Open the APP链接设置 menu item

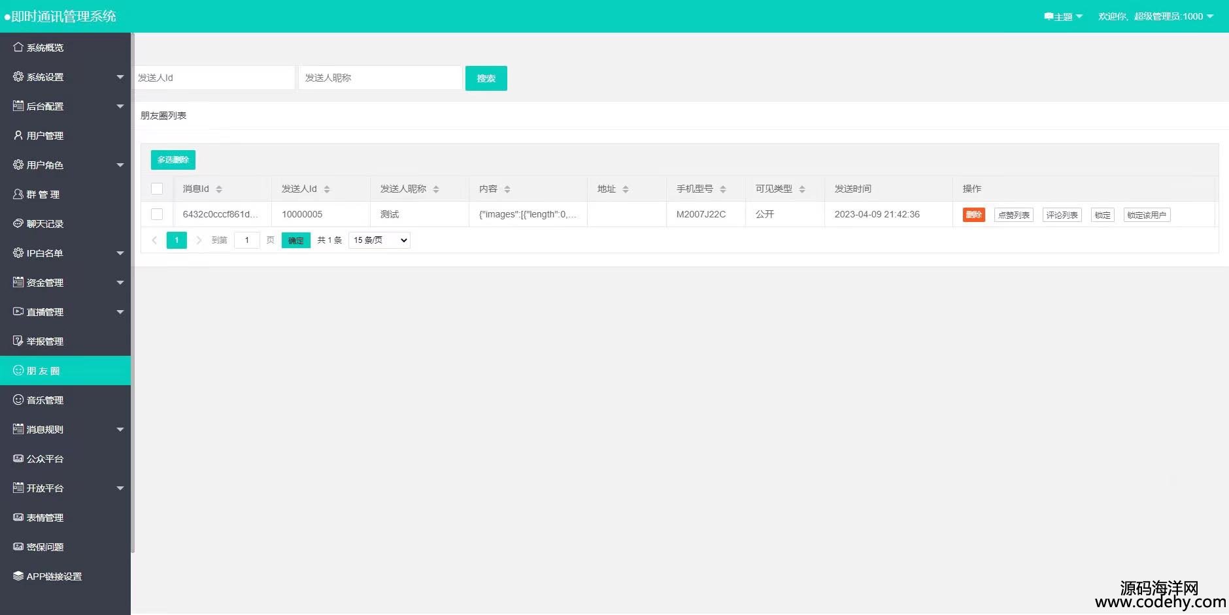point(65,576)
